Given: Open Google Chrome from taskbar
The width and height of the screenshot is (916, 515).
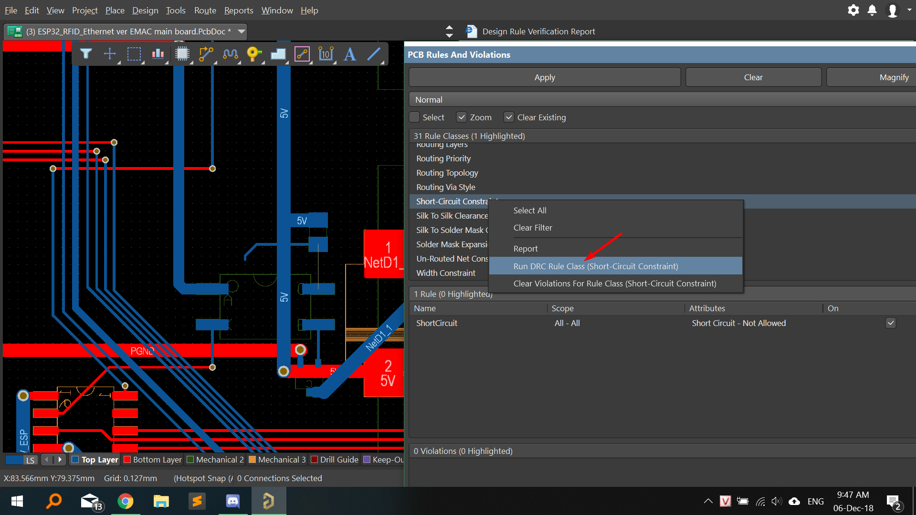Looking at the screenshot, I should (x=126, y=501).
